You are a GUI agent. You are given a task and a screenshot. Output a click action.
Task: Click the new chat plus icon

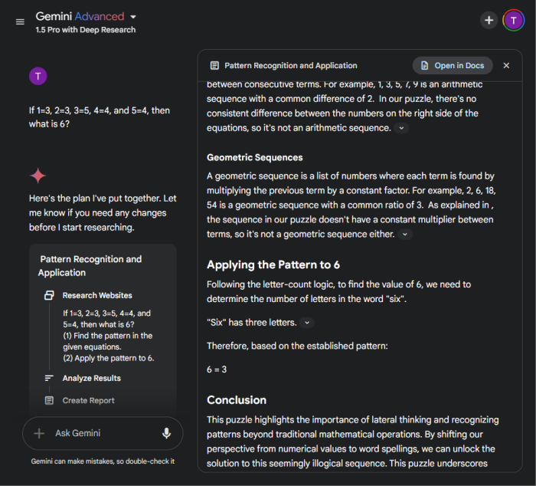(x=489, y=21)
